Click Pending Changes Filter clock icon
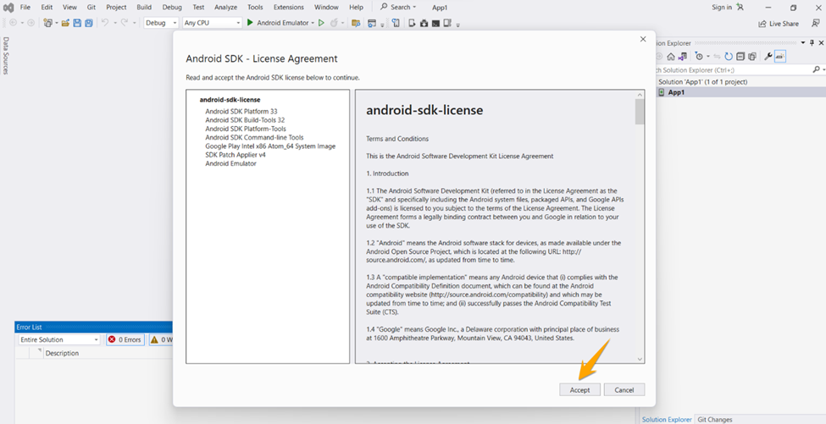This screenshot has height=424, width=826. pos(699,57)
